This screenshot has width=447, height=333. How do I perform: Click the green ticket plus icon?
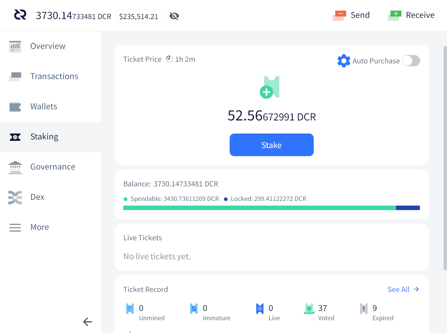(269, 87)
